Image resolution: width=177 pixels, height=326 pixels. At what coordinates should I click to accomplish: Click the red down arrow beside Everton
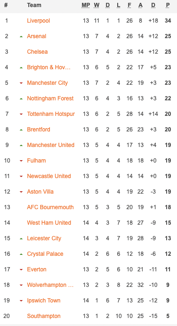pyautogui.click(x=21, y=269)
